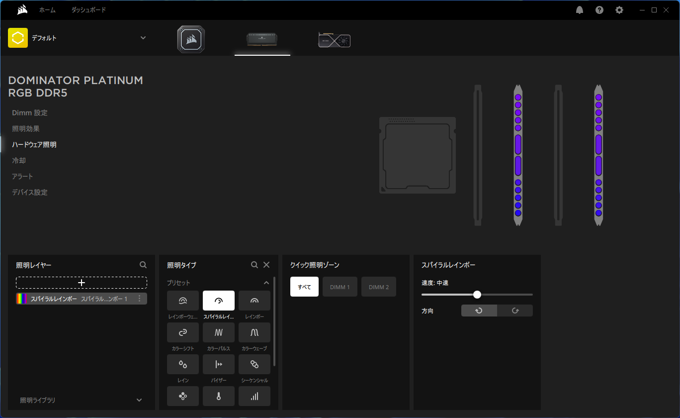Select the スパイラルレインボー lighting layer
Screen dimensions: 680x418
[x=82, y=299]
